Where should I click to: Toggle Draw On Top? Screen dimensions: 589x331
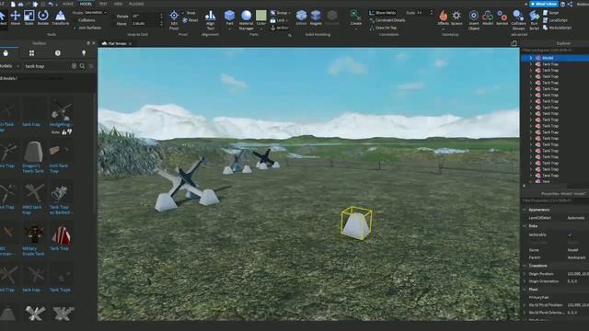tap(383, 28)
